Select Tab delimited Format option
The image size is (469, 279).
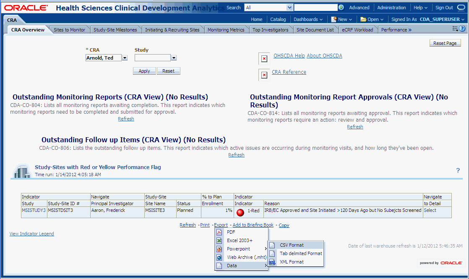[296, 253]
